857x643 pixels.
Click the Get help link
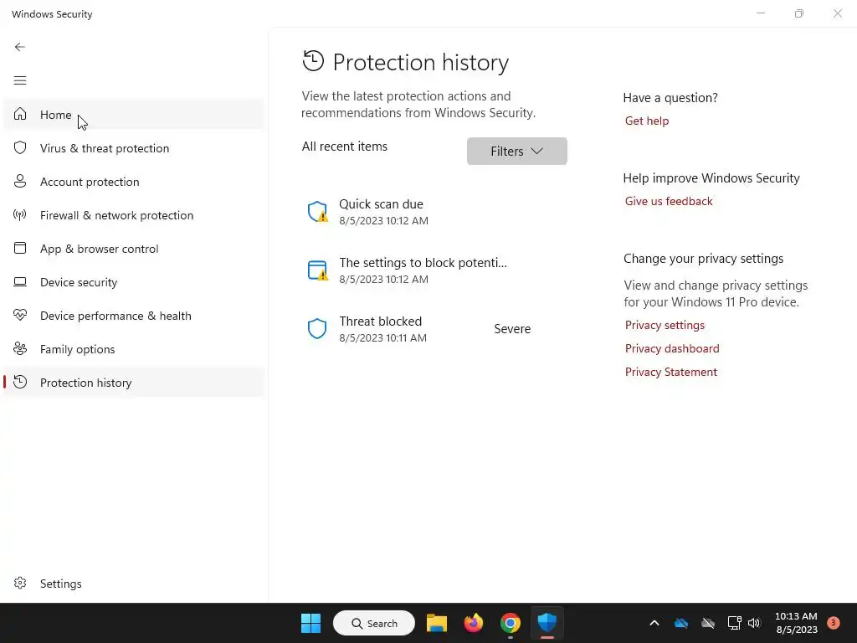[647, 121]
